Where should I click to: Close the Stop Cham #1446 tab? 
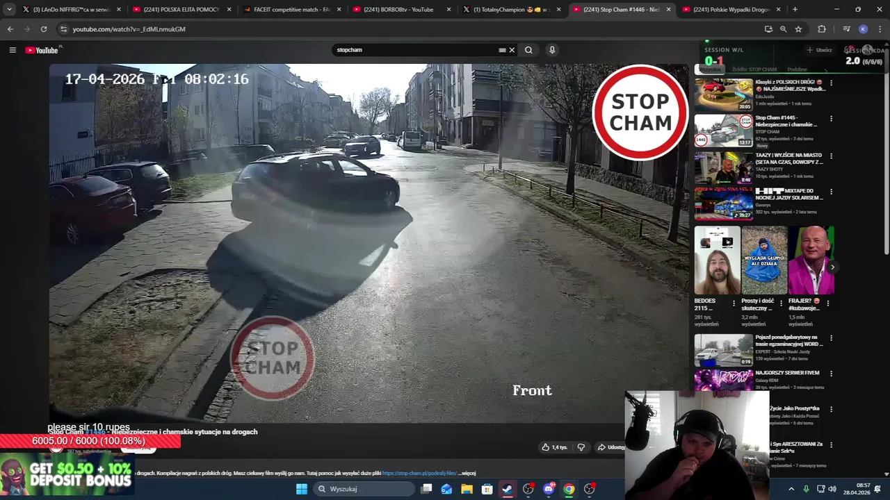(x=669, y=10)
